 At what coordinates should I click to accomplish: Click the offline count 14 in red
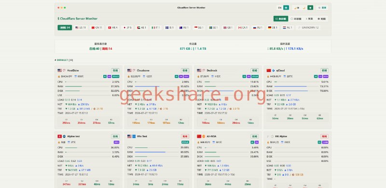click(x=107, y=49)
